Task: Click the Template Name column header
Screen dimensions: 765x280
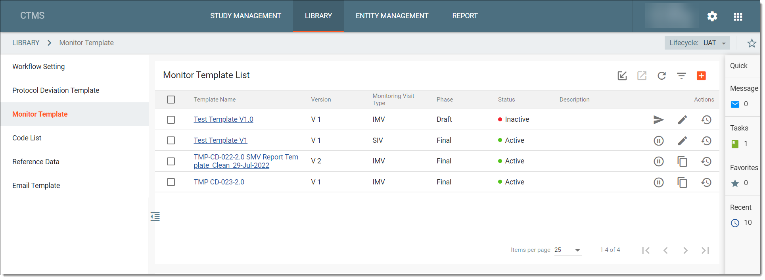Action: (215, 100)
